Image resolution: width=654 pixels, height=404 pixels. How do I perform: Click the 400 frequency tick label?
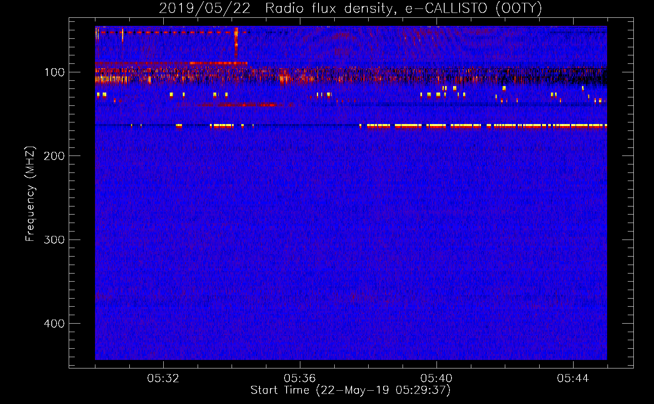(54, 324)
